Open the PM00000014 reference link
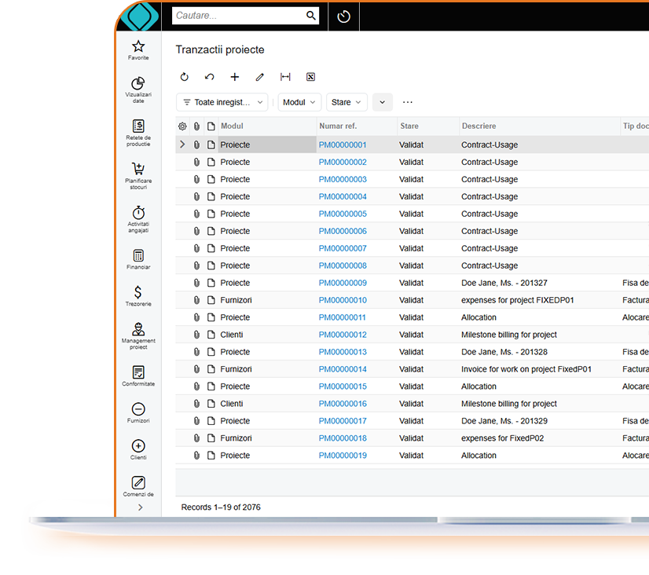 (343, 369)
